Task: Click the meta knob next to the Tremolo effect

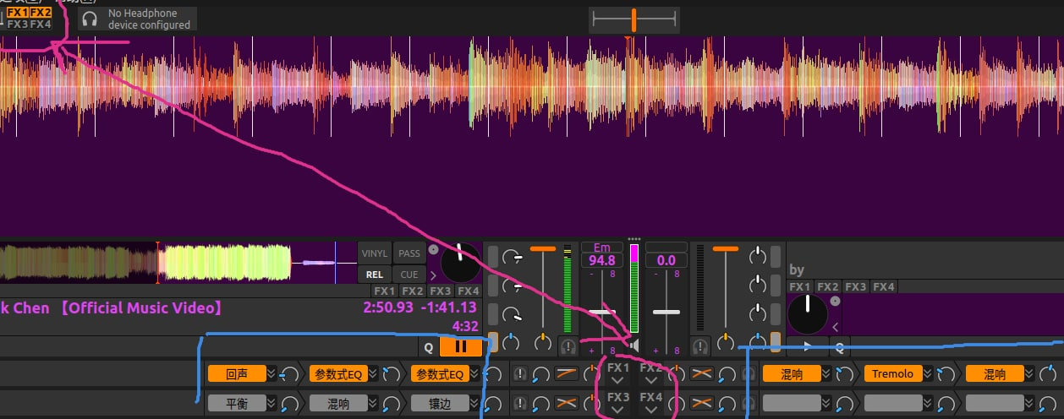Action: (946, 374)
